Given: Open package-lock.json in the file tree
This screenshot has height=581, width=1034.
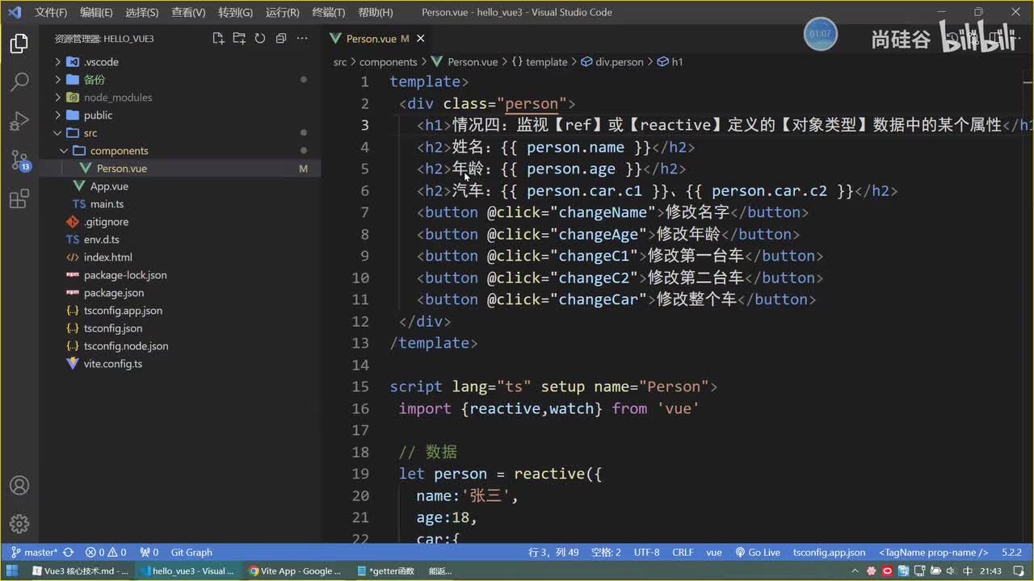Looking at the screenshot, I should click(125, 275).
